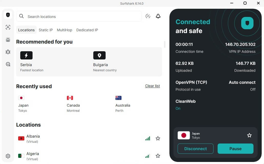This screenshot has width=264, height=164.
Task: Click the 62.92 KB uploaded value
Action: click(185, 63)
